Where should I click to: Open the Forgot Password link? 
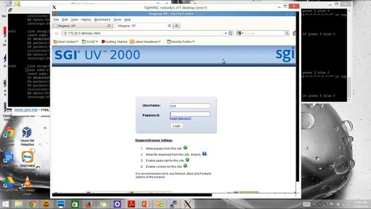[180, 118]
